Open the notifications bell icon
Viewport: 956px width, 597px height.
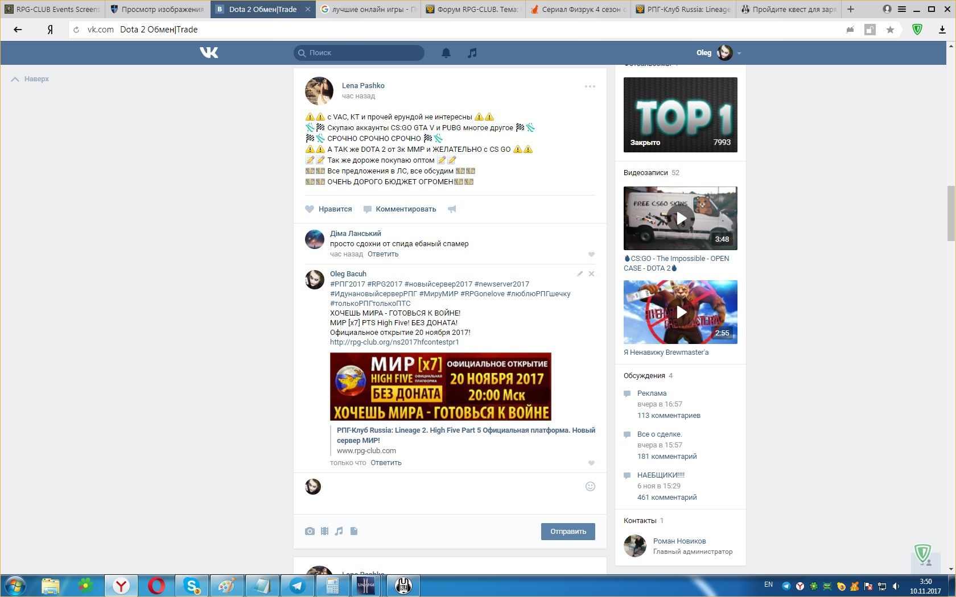point(446,53)
